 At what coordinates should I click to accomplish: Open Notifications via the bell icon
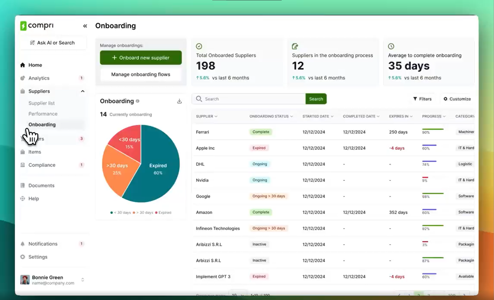coord(23,244)
